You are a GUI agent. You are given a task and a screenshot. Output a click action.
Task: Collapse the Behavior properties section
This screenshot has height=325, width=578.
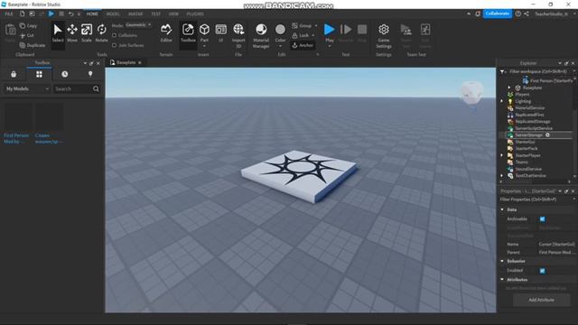502,261
